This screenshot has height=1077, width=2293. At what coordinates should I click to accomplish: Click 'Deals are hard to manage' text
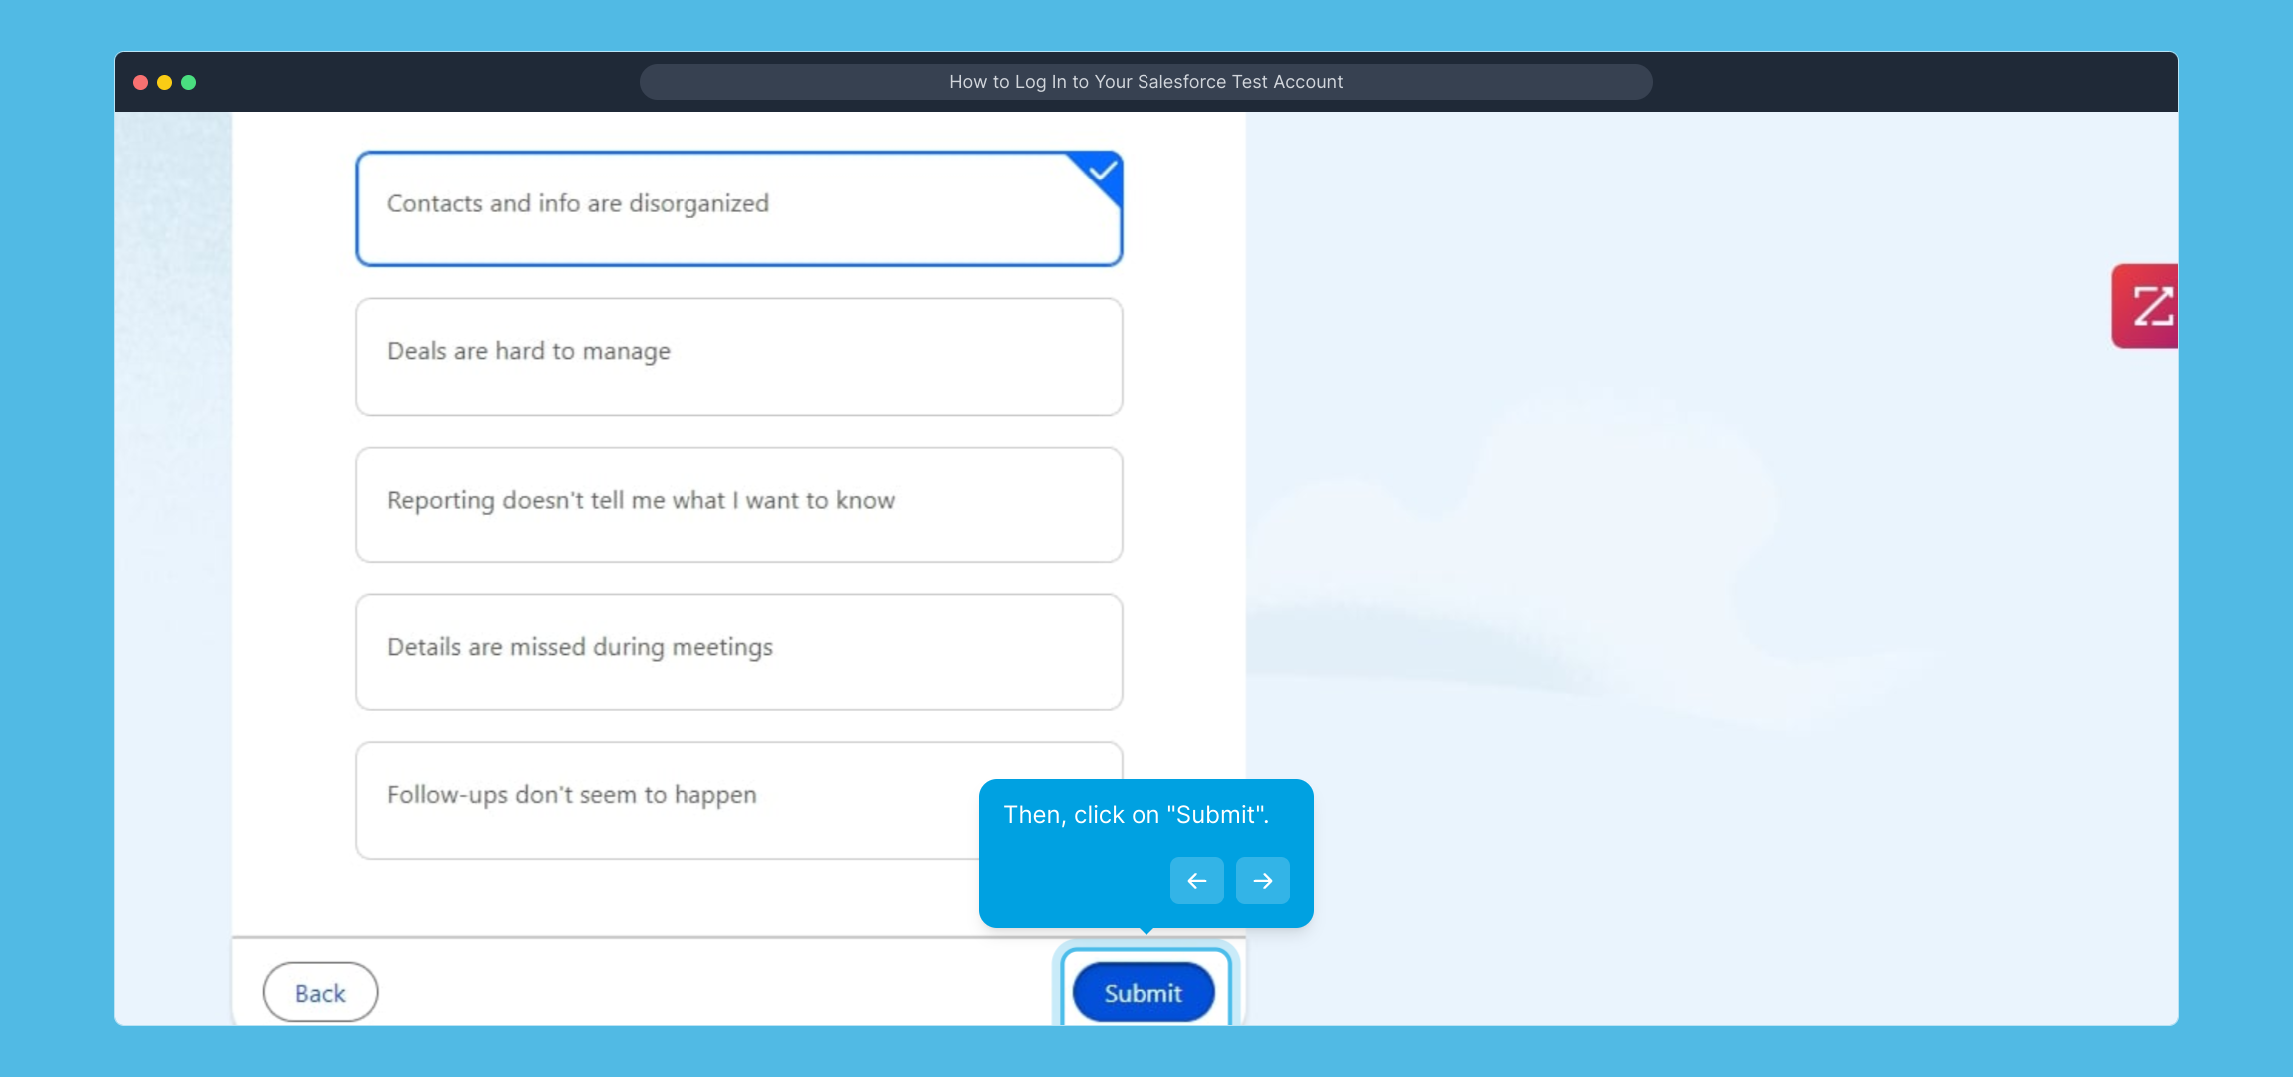tap(528, 351)
